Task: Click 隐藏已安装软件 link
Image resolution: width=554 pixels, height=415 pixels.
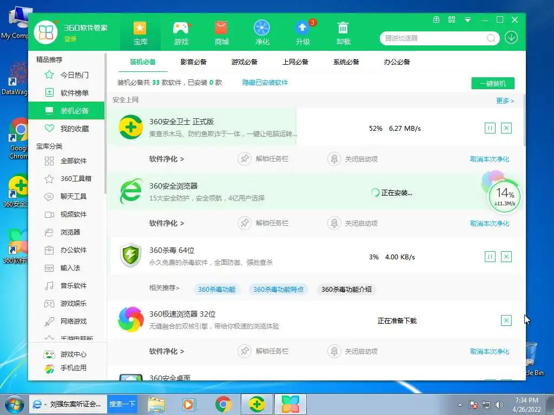Action: pos(265,83)
